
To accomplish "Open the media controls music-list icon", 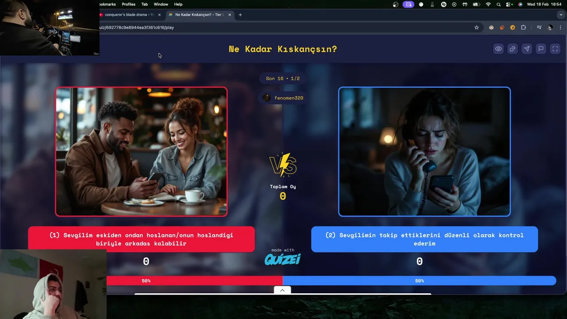I will pos(539,27).
